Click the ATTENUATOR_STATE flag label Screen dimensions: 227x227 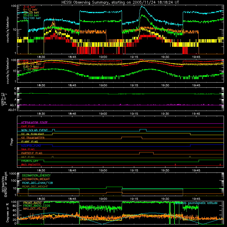[x=34, y=123]
